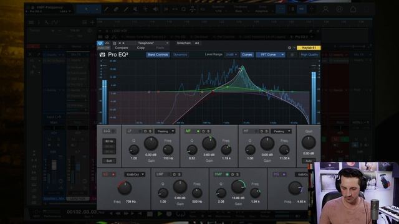Go to the previous preset arrow
Screen dimensions: 399x224
(120, 43)
